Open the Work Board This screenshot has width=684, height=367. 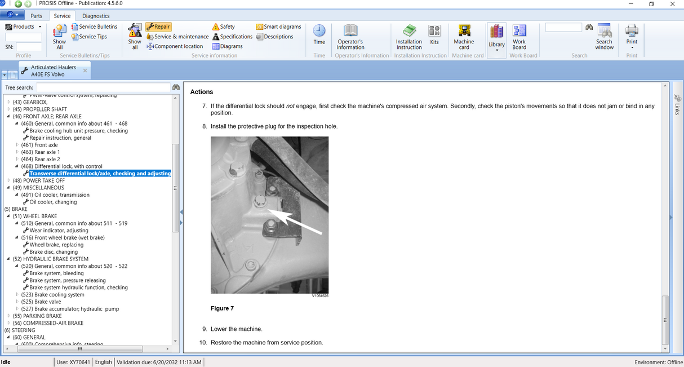click(519, 37)
